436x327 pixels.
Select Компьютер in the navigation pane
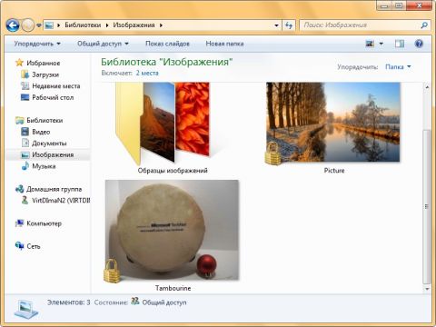click(x=44, y=223)
